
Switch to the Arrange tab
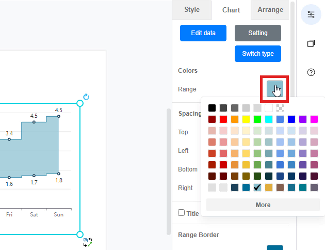pyautogui.click(x=270, y=10)
